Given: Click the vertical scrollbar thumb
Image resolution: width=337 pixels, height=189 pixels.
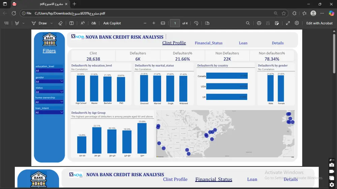Looking at the screenshot, I should tap(334, 53).
